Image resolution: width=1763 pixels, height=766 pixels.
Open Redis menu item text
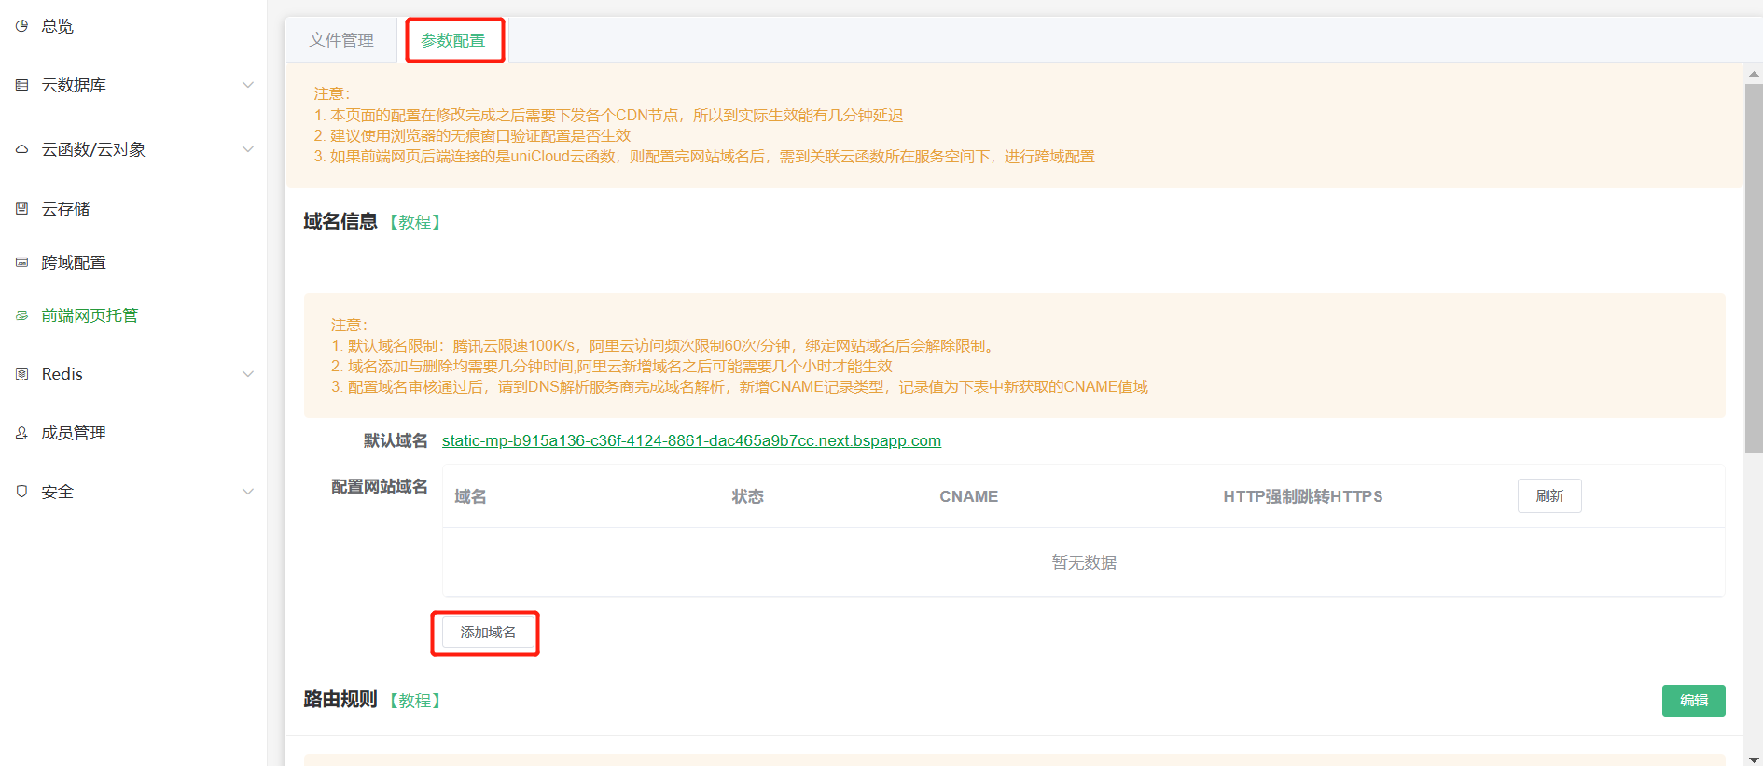62,374
